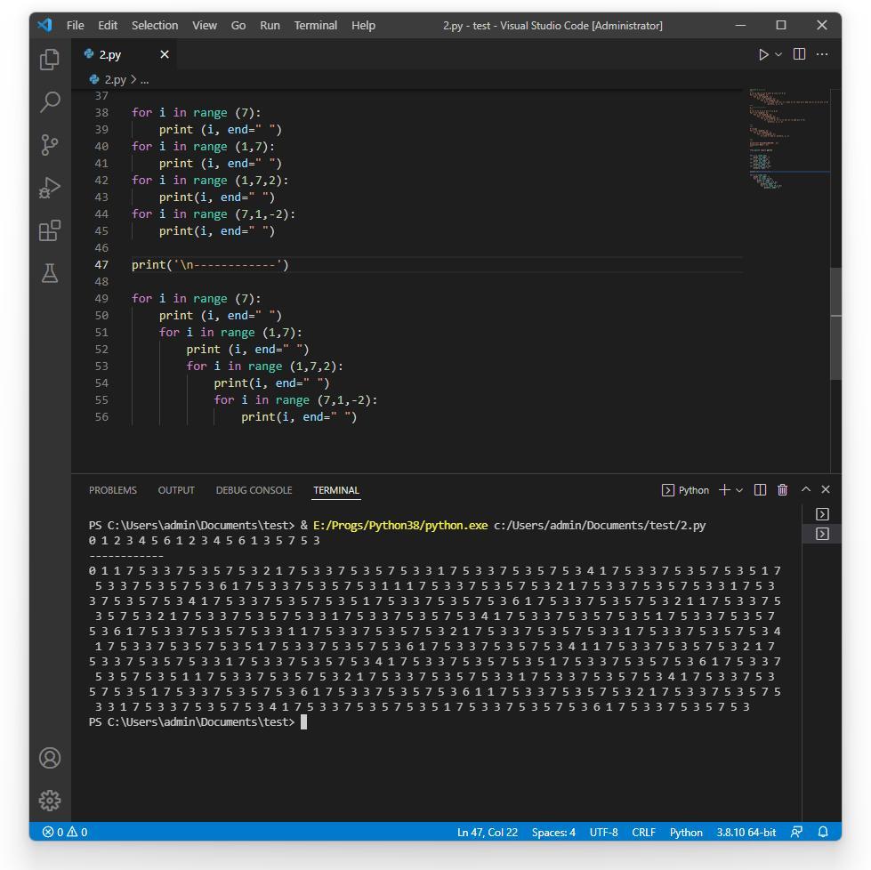Screen dimensions: 871x870
Task: Open Run and Debug view
Action: (50, 188)
